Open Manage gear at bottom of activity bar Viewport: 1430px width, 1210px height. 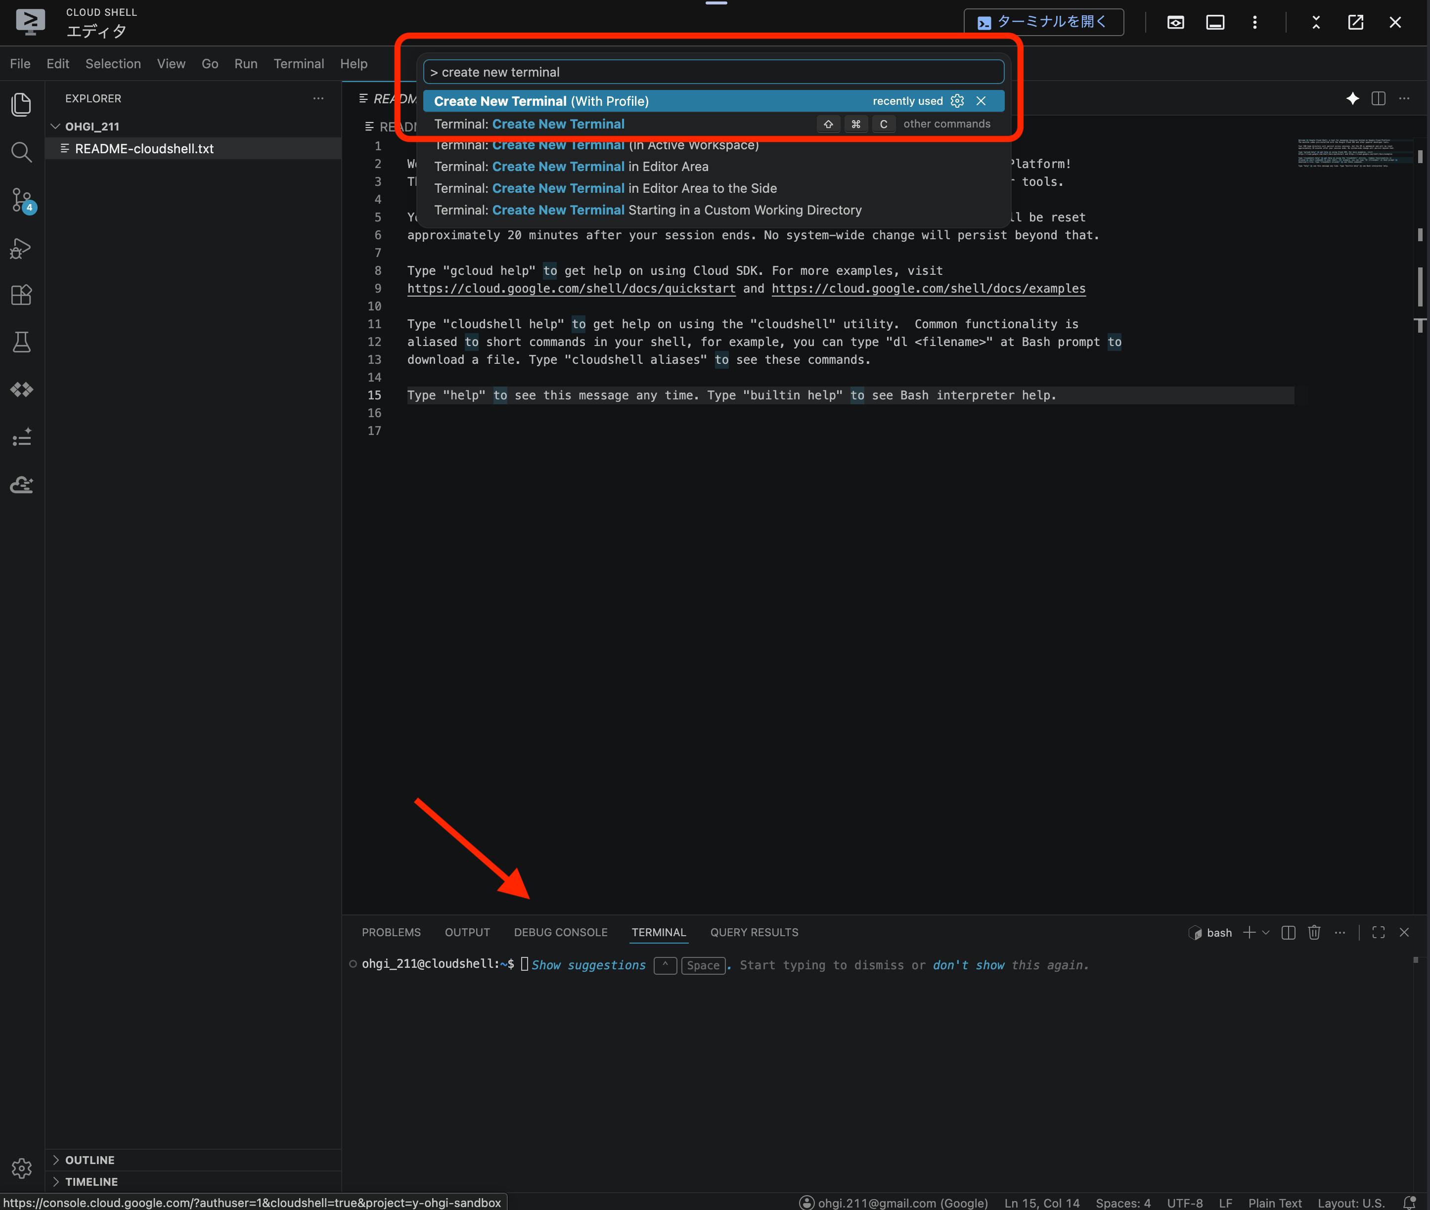[21, 1168]
